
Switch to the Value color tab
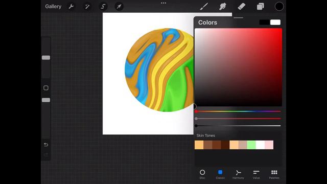click(256, 174)
